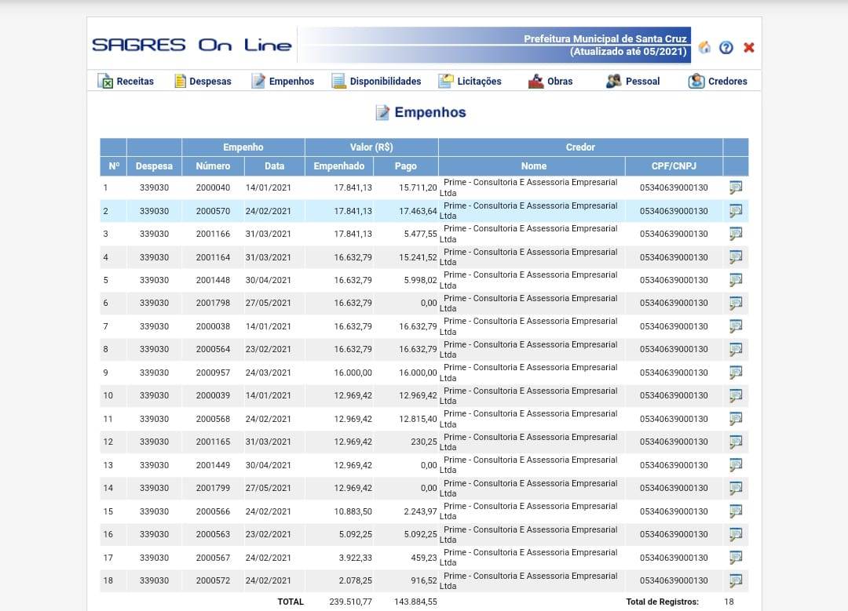Open the Disponibilidades menu
This screenshot has height=611, width=848.
point(376,81)
